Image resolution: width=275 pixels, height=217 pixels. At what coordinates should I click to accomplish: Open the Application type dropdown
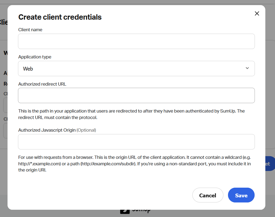tap(136, 69)
